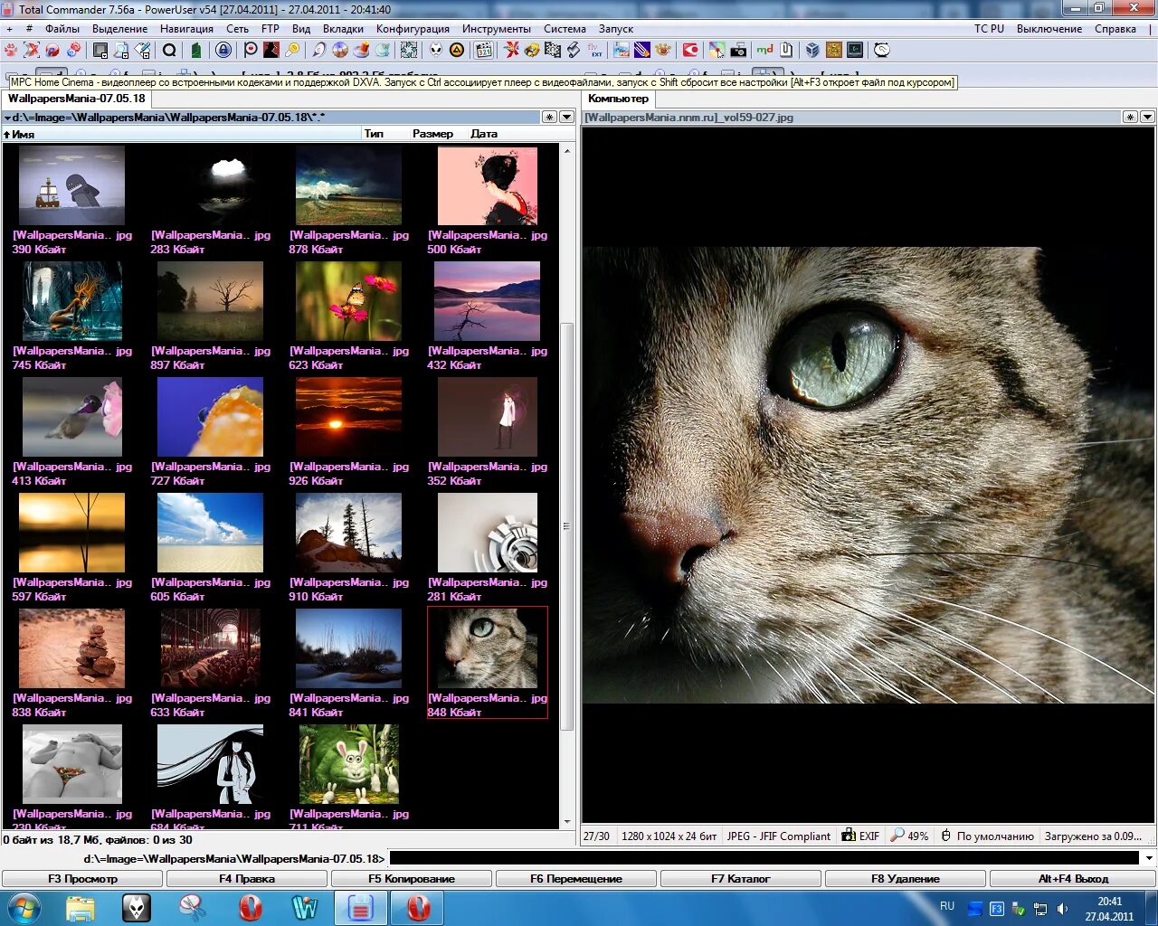The image size is (1158, 926).
Task: Click F7 Каталог button
Action: click(741, 878)
